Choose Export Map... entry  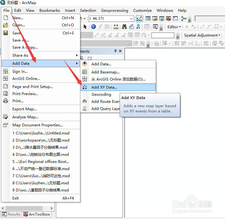point(41,109)
